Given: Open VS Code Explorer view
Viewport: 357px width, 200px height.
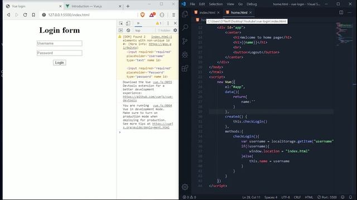Looking at the screenshot, I should (185, 14).
